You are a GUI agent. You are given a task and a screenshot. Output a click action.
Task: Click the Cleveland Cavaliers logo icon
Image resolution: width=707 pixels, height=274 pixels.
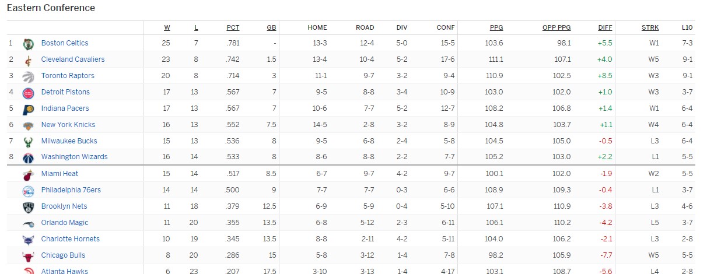click(28, 59)
